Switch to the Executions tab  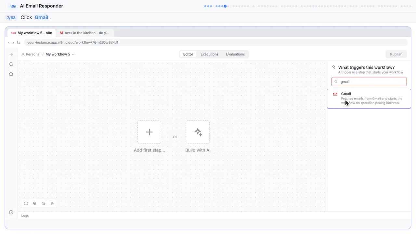click(209, 54)
